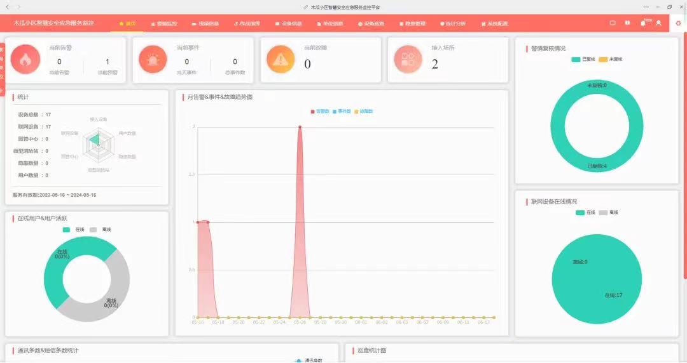Click the siren icon for 当前事件
This screenshot has width=687, height=363.
click(153, 60)
